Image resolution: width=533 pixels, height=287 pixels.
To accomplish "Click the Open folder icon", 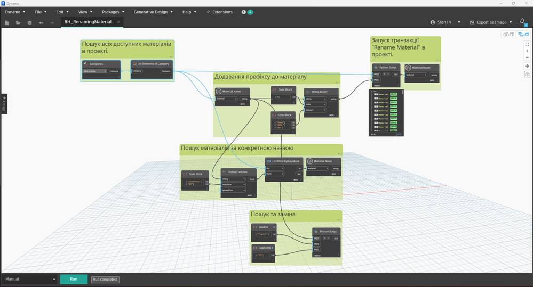I will [18, 23].
